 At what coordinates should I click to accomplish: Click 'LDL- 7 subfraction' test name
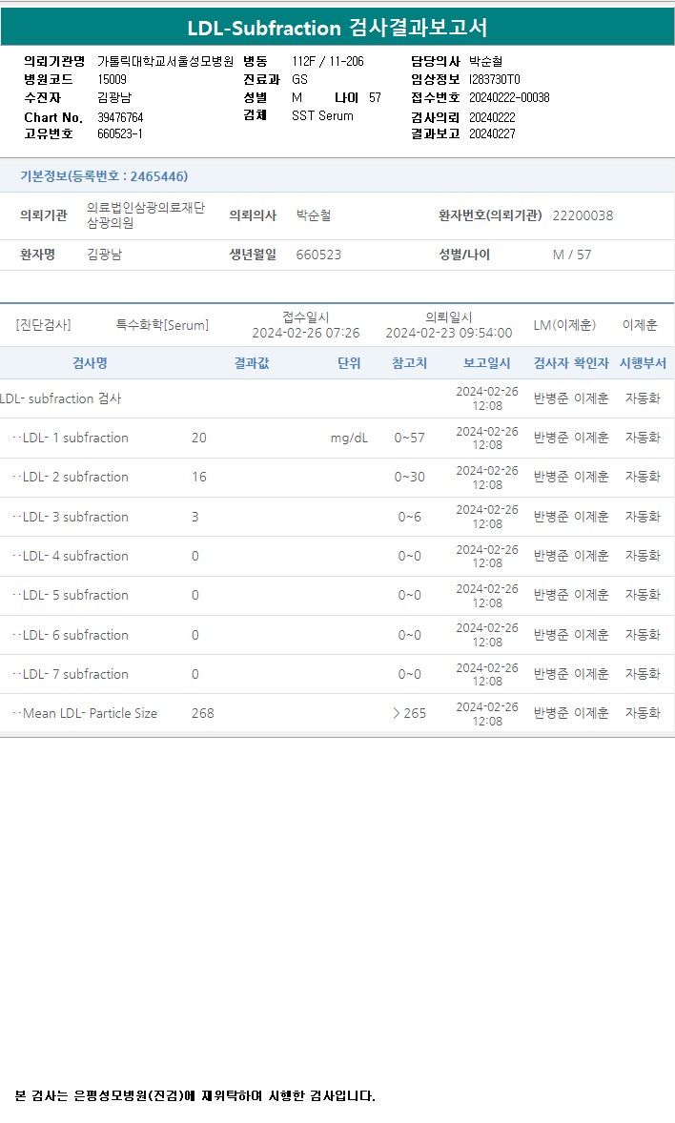point(75,675)
